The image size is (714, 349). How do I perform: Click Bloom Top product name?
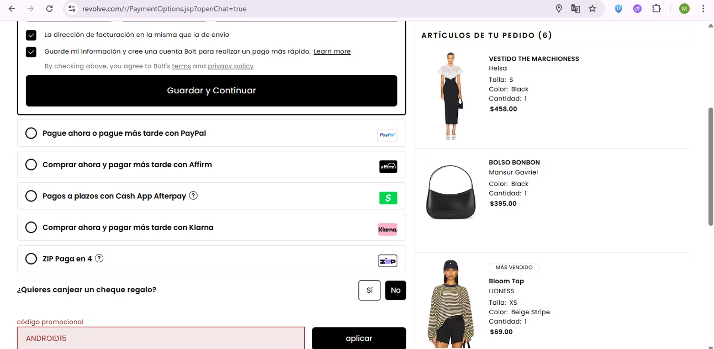pos(506,281)
